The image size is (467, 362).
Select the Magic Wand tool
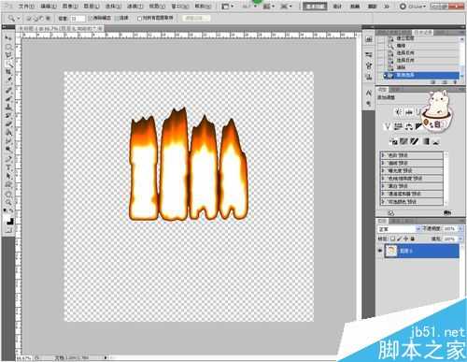point(8,65)
